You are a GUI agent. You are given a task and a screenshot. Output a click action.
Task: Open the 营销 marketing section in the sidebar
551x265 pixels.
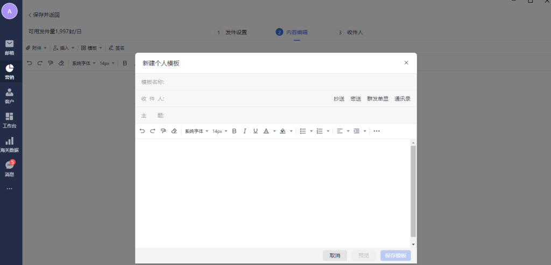tap(9, 71)
